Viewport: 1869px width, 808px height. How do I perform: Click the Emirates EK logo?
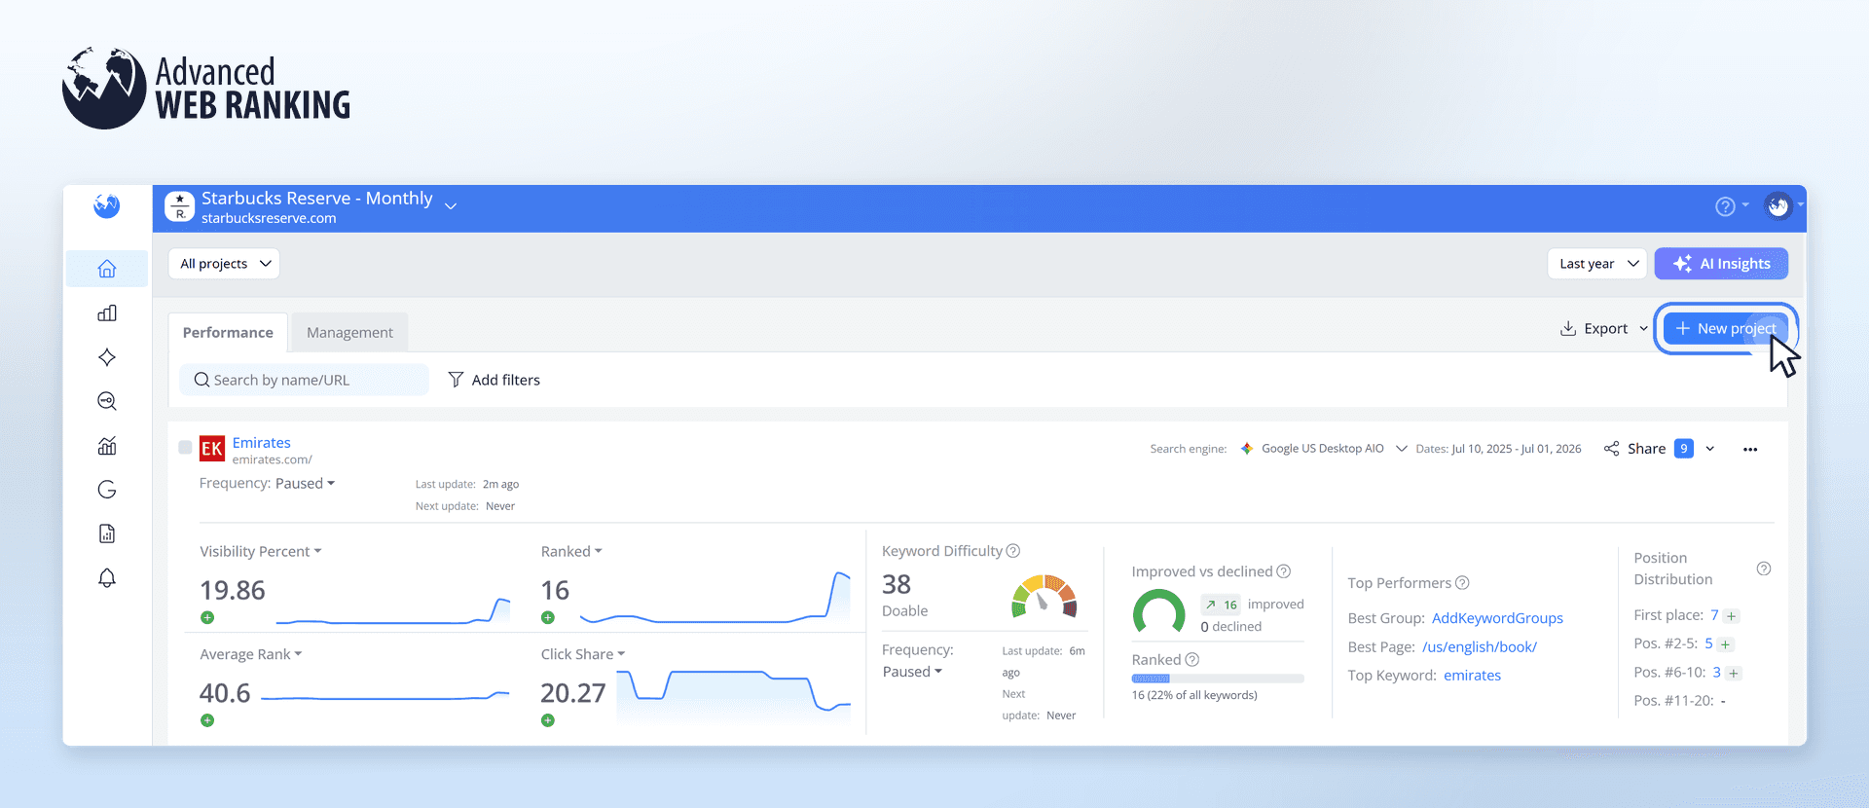212,449
